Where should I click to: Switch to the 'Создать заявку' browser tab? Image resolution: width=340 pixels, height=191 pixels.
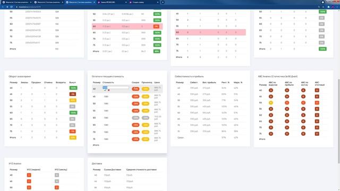(x=142, y=2)
